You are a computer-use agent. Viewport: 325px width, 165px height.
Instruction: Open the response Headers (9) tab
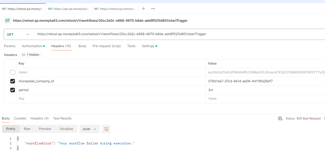coord(40,118)
